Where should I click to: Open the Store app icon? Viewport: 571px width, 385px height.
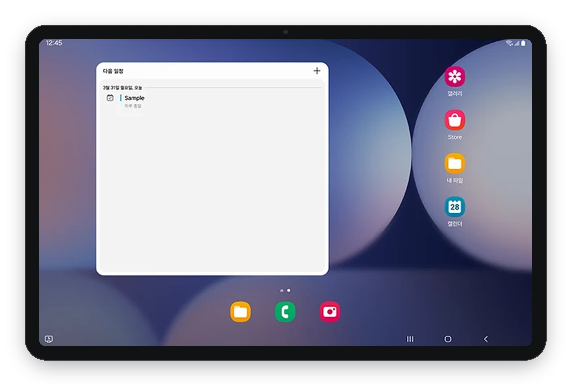(454, 120)
